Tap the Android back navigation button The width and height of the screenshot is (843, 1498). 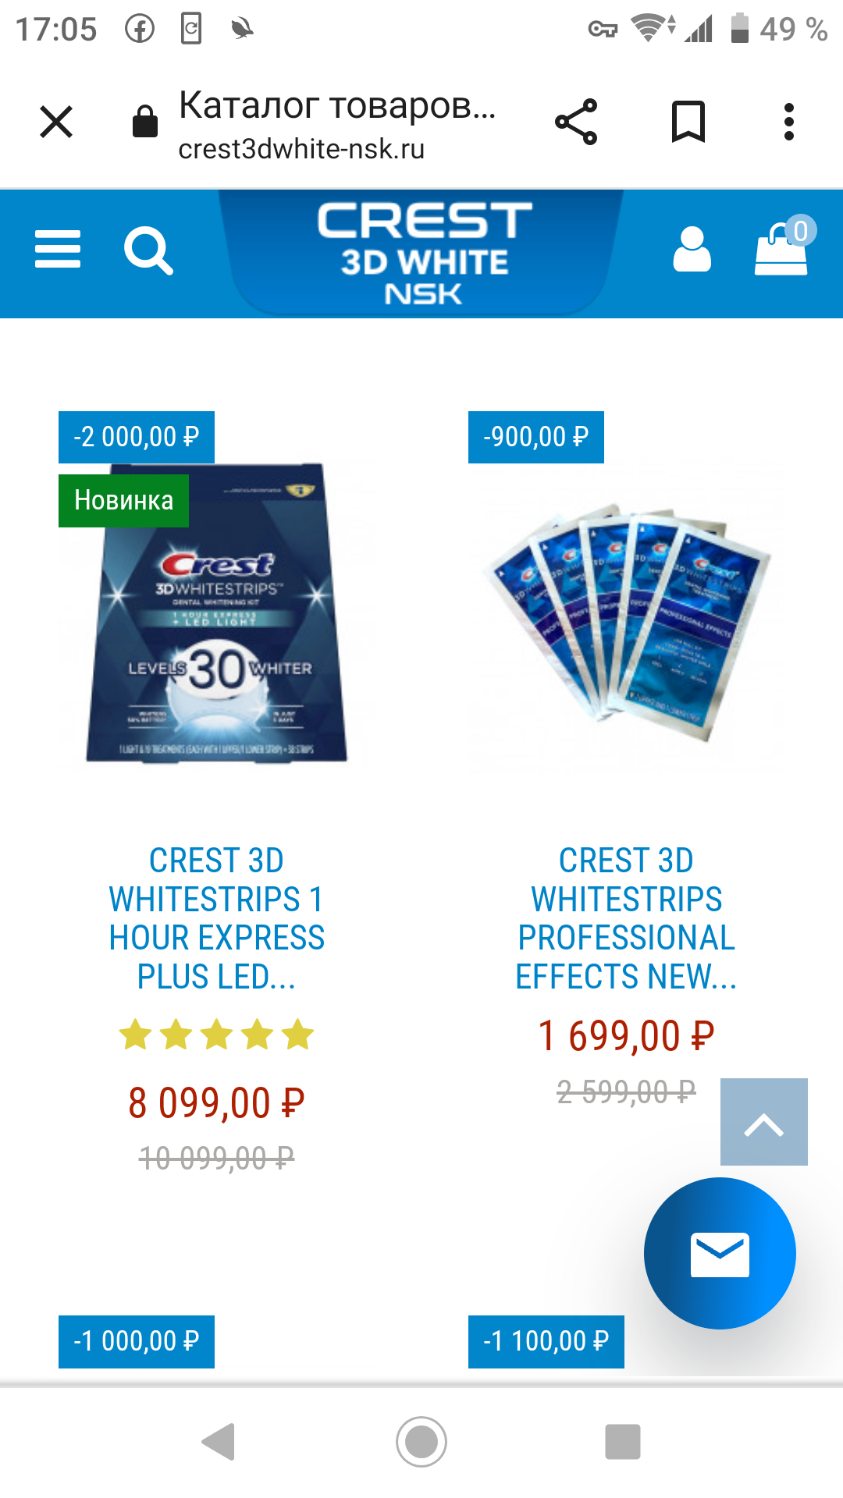click(219, 1441)
